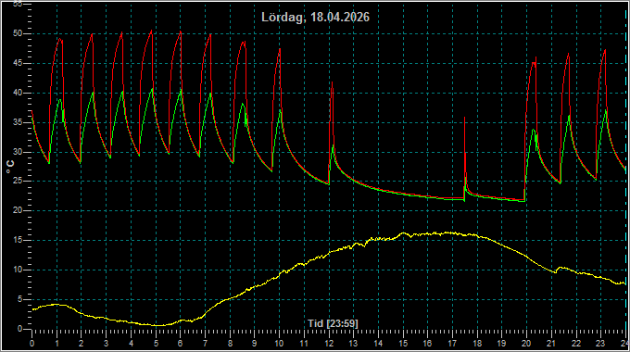
Task: Select hour 0 on the time axis
Action: tap(32, 343)
